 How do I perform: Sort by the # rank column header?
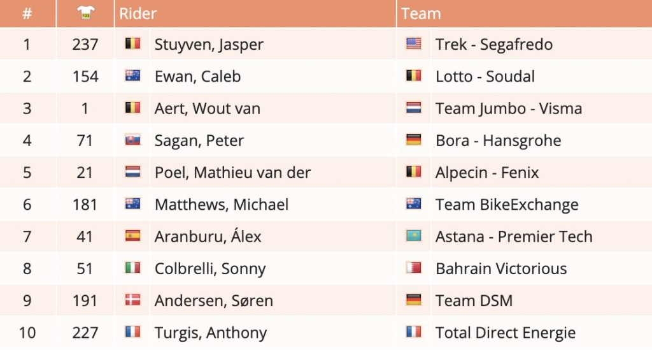click(27, 14)
